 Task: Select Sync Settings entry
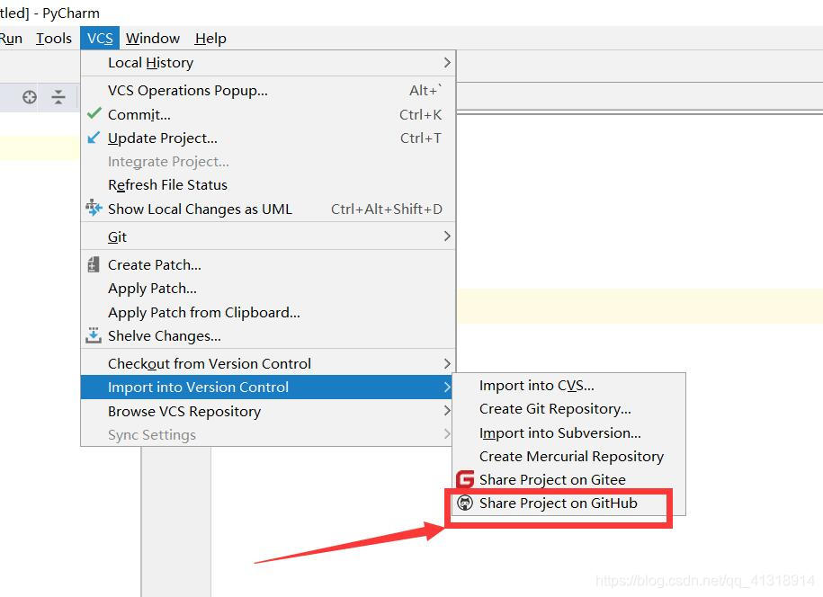coord(268,434)
